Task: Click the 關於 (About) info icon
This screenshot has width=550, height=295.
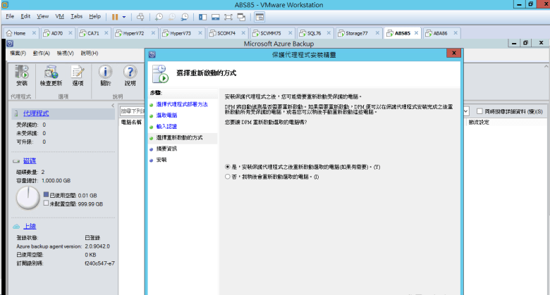Action: click(x=105, y=74)
